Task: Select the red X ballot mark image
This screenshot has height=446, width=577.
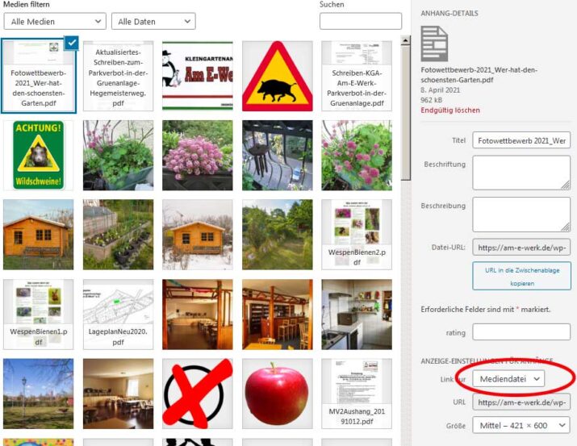Action: [x=198, y=394]
